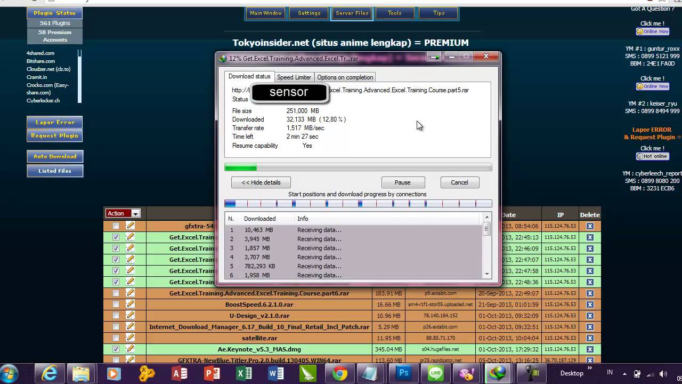Delete the satellite.rar entry with X icon
682x384 pixels.
590,338
